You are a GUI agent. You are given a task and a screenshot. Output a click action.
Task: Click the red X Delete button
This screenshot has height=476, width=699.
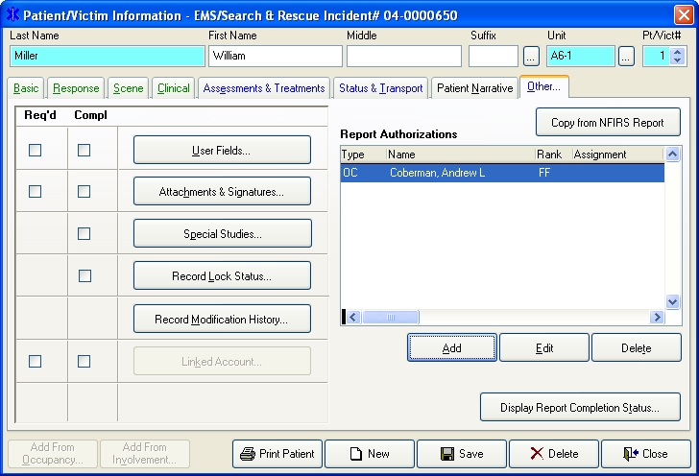553,454
